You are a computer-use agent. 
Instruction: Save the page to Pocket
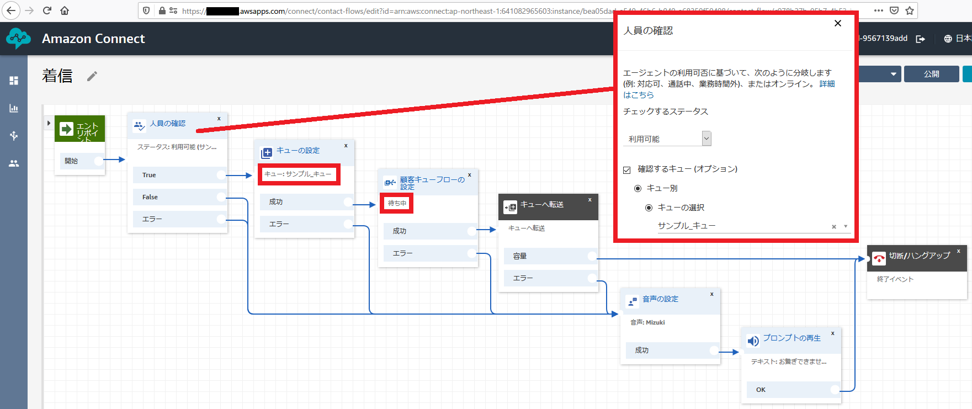(894, 10)
